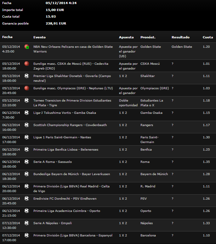Screen dimensions: 216x244
Task: Click the 1.35 odds for Roma
Action: coord(206,162)
